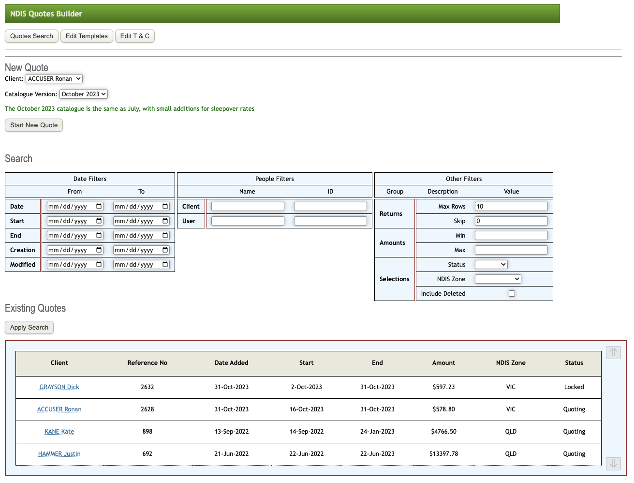
Task: Open calendar icon for Modified From
Action: click(99, 265)
